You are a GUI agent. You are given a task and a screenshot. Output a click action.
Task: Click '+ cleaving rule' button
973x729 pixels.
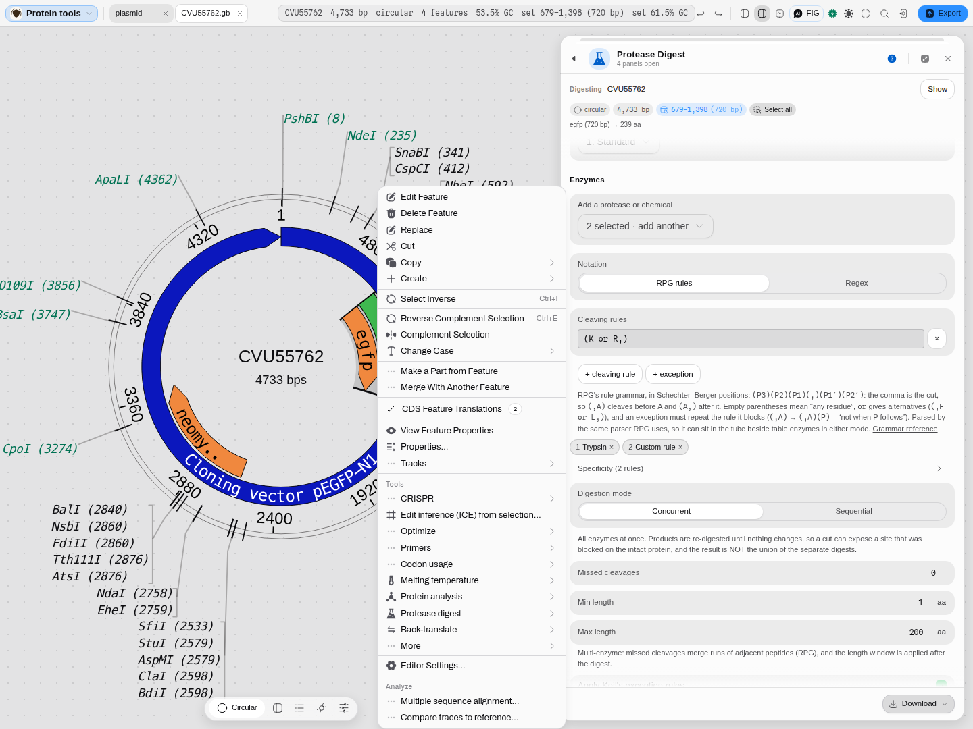[610, 374]
